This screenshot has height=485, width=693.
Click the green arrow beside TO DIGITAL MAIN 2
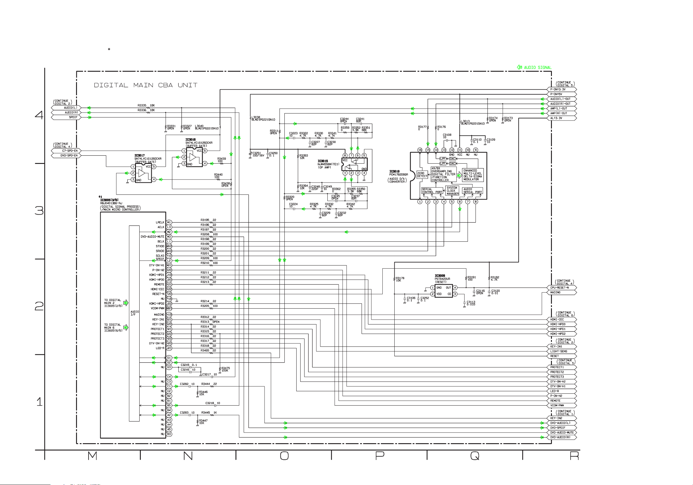[126, 303]
